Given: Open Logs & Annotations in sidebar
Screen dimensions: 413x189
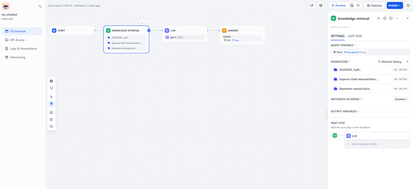Looking at the screenshot, I should pyautogui.click(x=22, y=49).
